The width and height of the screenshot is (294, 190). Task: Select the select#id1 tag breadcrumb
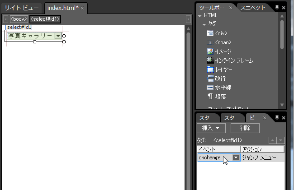coord(45,19)
